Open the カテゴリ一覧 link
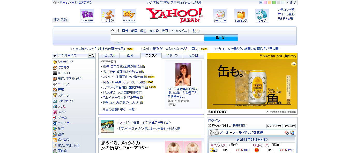Screen dimensions: 349x153 coord(286,10)
